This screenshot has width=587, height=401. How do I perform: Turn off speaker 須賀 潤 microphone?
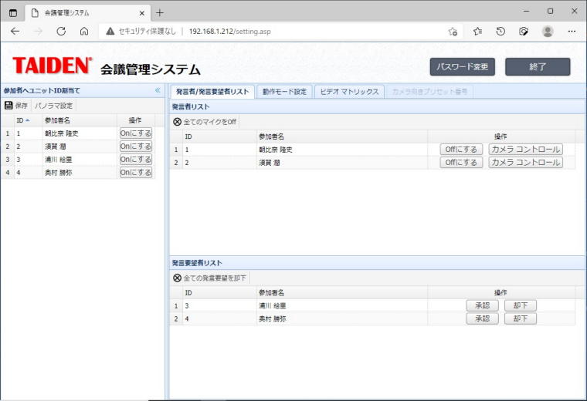(461, 163)
